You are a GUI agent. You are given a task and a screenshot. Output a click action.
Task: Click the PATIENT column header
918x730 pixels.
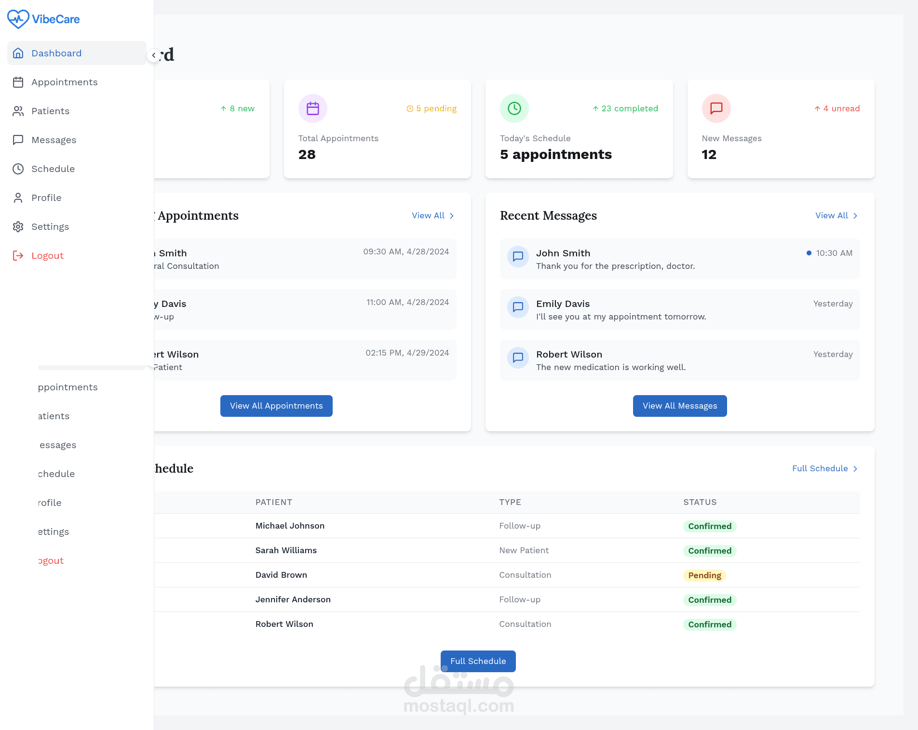click(274, 502)
